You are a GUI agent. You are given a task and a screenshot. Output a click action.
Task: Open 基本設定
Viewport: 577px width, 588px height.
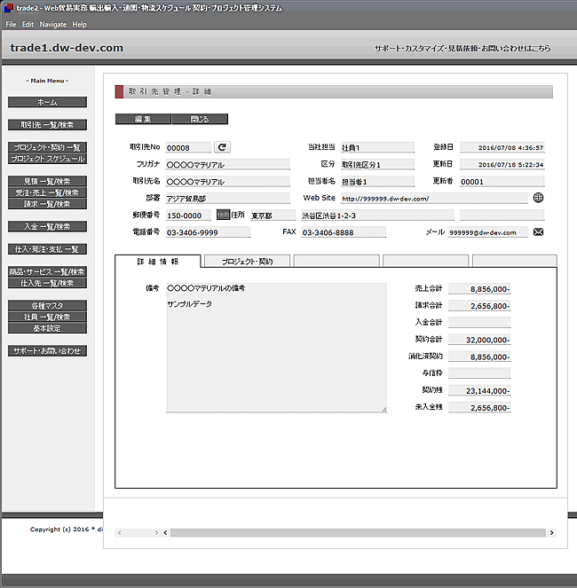point(47,328)
